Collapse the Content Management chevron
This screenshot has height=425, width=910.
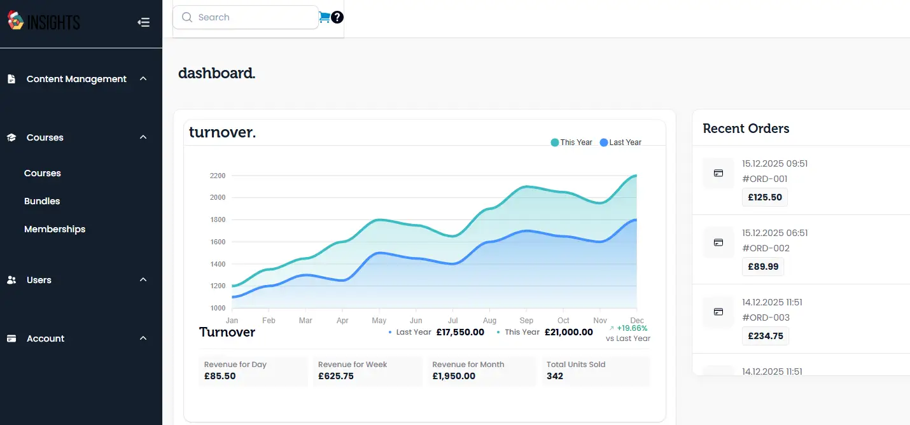coord(143,79)
